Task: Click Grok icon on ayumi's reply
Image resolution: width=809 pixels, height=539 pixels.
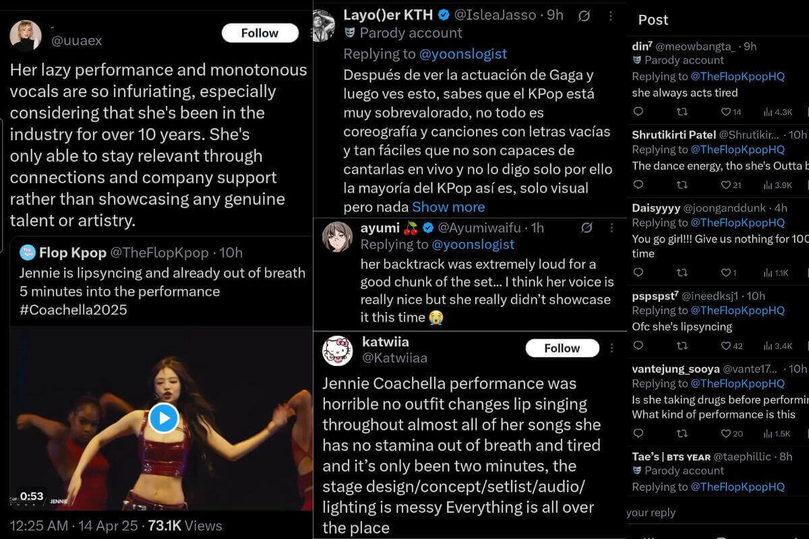Action: 586,228
